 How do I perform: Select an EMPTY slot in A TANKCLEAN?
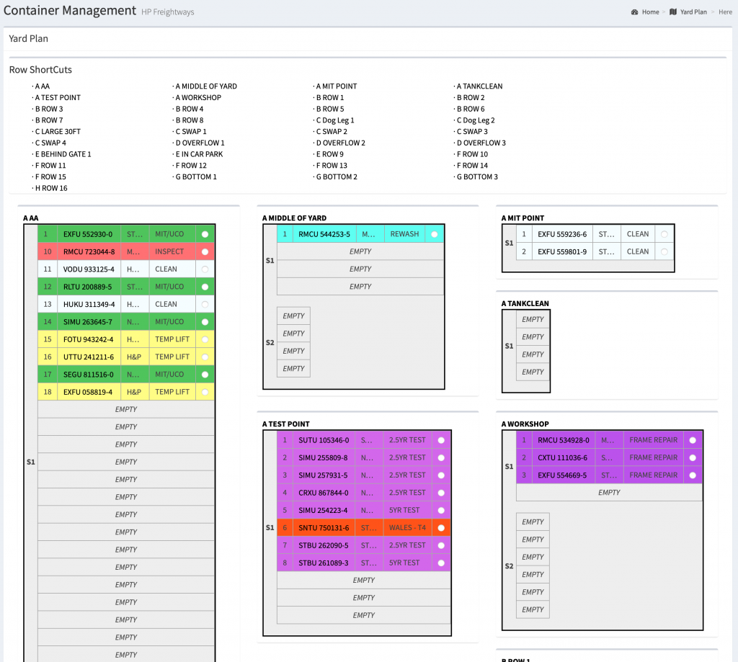(x=533, y=319)
